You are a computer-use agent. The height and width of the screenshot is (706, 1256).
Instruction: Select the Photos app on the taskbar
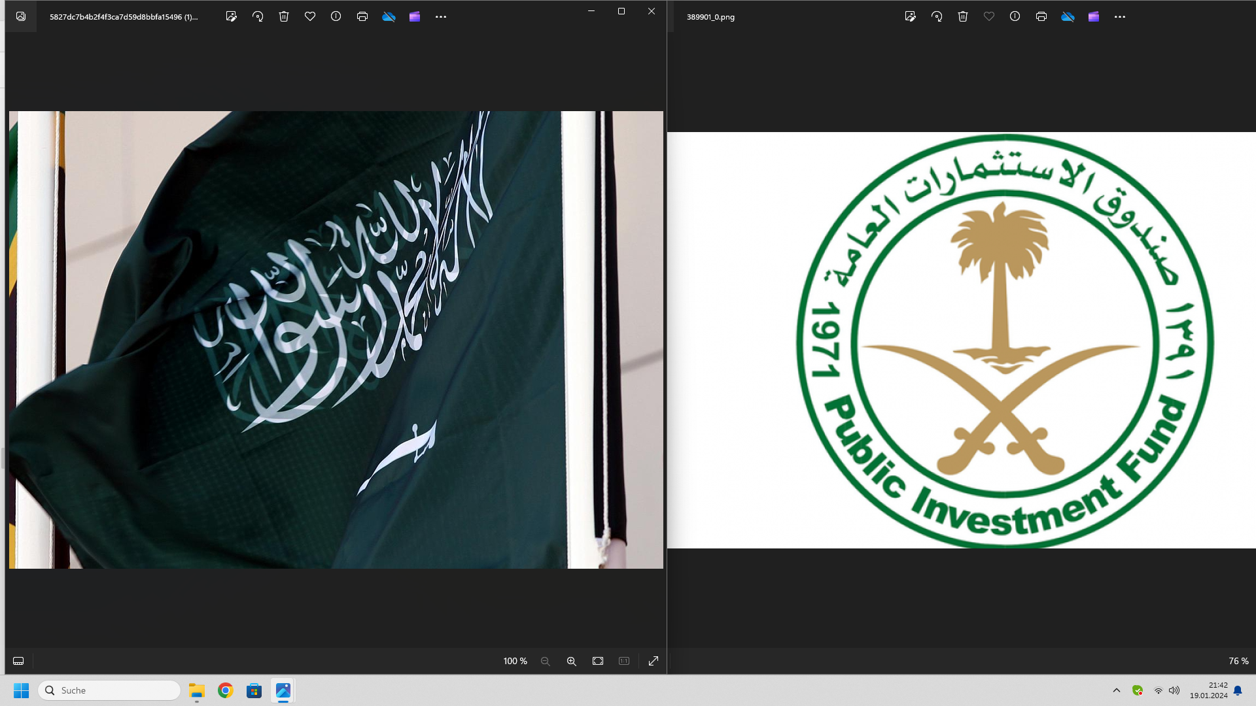(x=283, y=690)
